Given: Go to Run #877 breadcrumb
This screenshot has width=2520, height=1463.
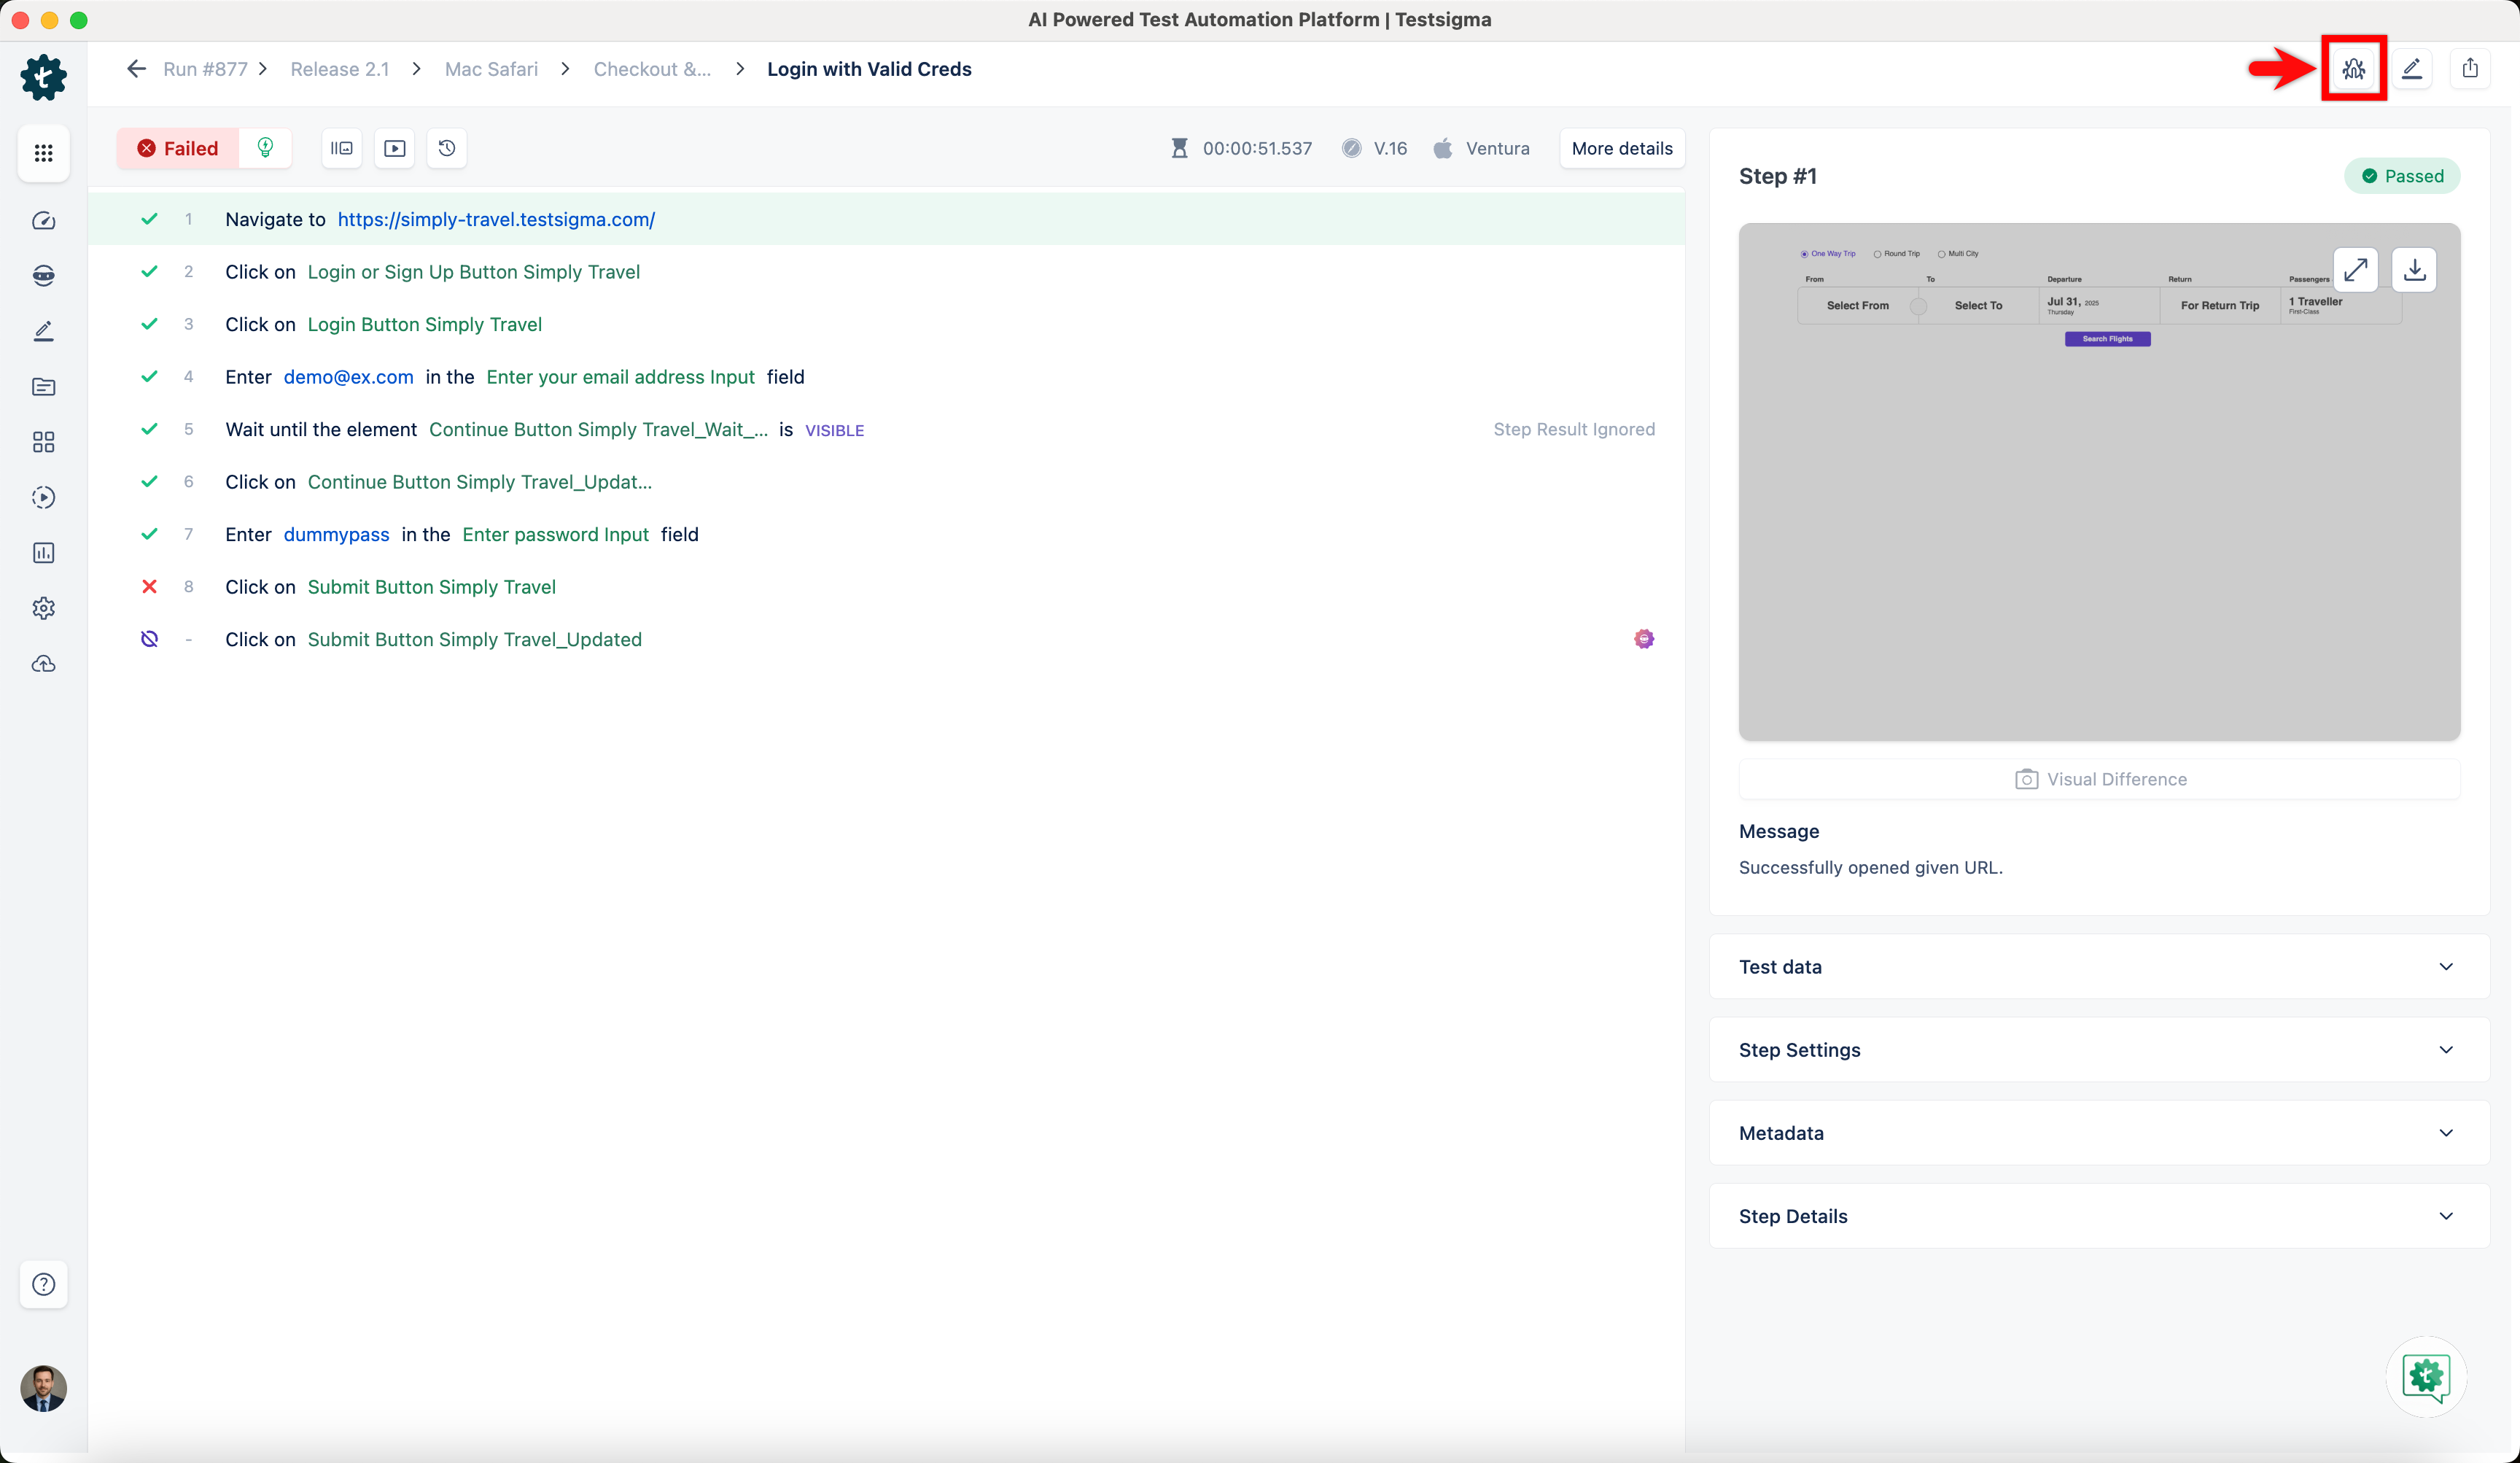Looking at the screenshot, I should (x=205, y=69).
